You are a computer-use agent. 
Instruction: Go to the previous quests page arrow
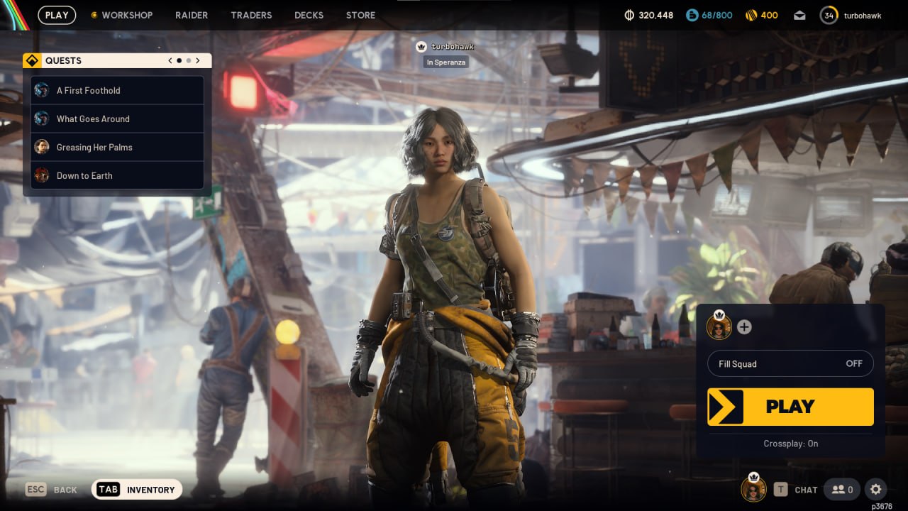170,61
